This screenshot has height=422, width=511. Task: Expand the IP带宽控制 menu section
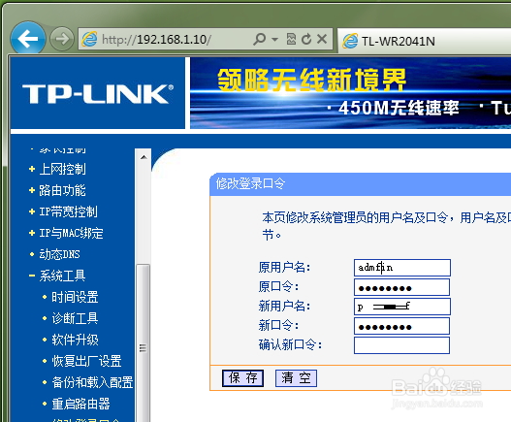[63, 211]
